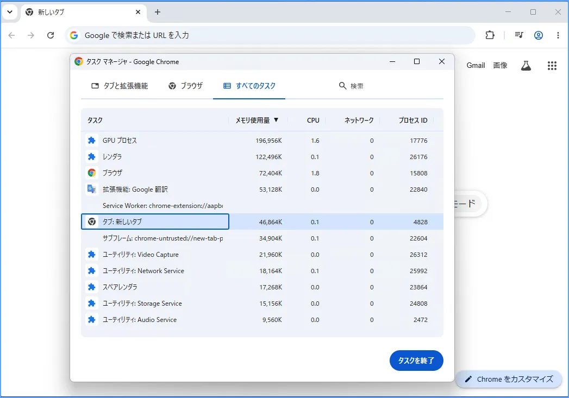Click the 9,560K memory value
This screenshot has width=569, height=398.
(272, 320)
